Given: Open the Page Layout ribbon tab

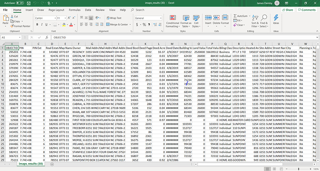Looking at the screenshot, I should coord(56,10).
